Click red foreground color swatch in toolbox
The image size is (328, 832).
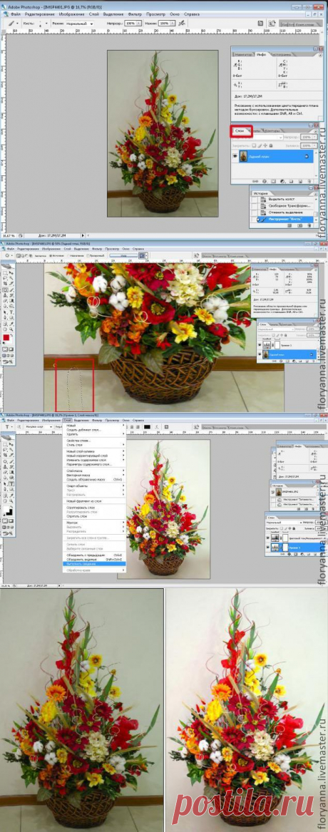[5, 337]
